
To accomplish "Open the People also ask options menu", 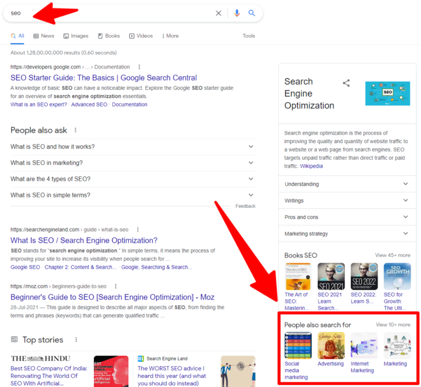I will 75,130.
